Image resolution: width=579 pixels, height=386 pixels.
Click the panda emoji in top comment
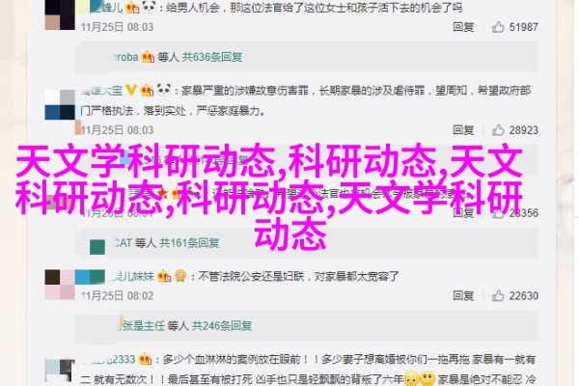149,7
